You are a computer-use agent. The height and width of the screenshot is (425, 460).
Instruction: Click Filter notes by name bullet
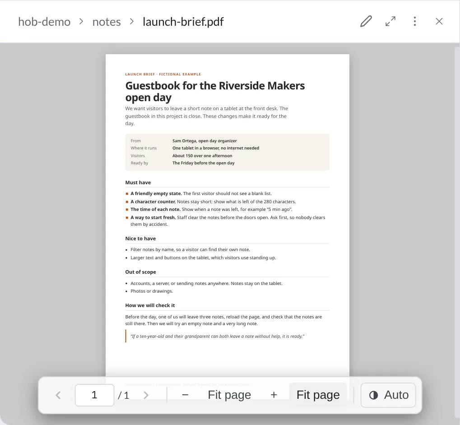click(190, 250)
